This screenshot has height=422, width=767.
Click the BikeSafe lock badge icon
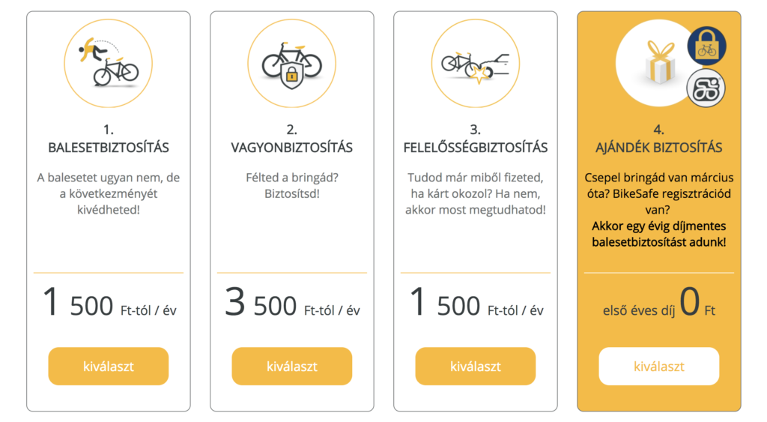click(x=706, y=46)
